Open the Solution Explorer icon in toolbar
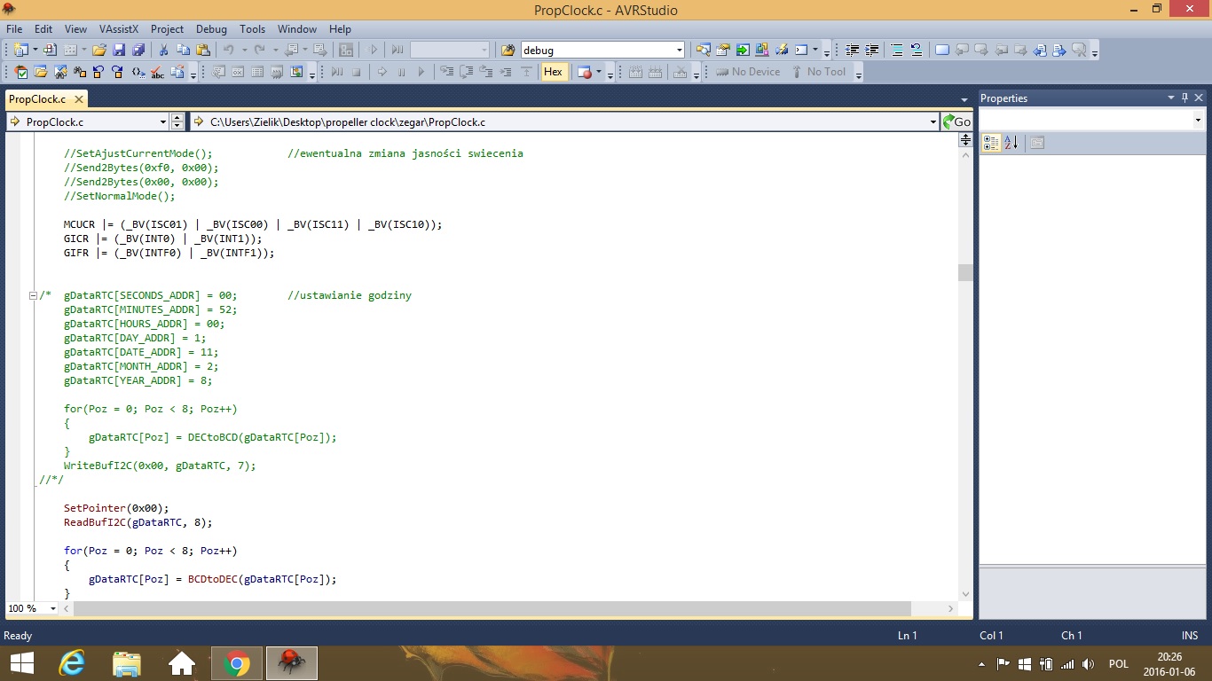1212x681 pixels. tap(703, 50)
